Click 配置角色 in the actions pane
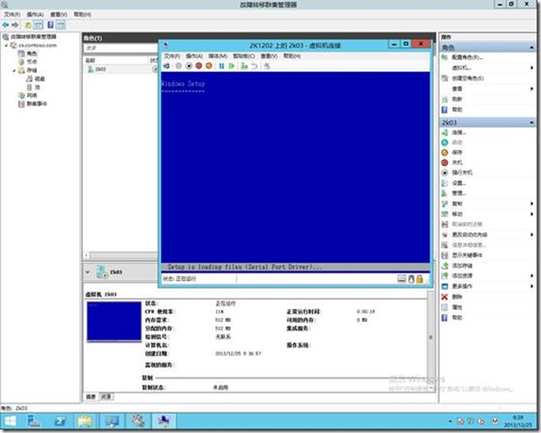 click(x=468, y=57)
